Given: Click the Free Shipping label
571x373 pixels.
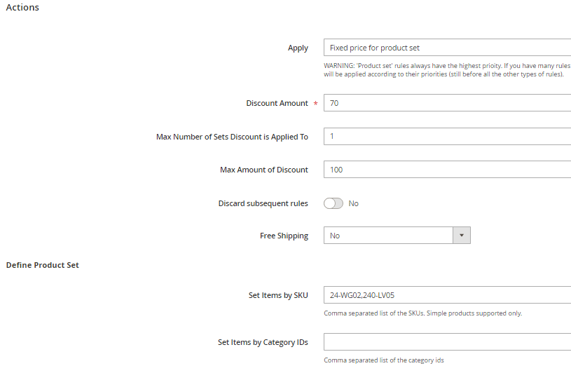Looking at the screenshot, I should 284,236.
